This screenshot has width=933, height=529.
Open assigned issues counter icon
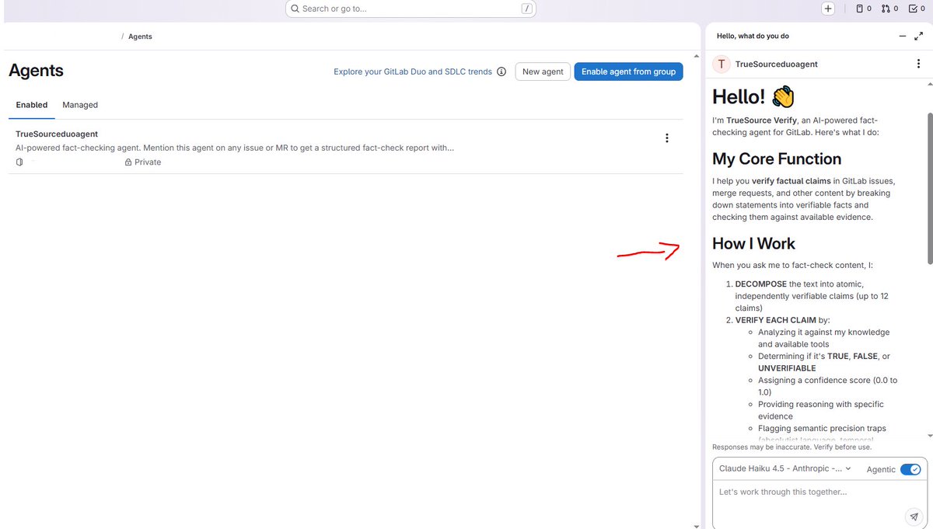863,9
